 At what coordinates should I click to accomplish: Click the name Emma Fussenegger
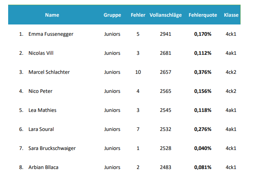coord(51,34)
